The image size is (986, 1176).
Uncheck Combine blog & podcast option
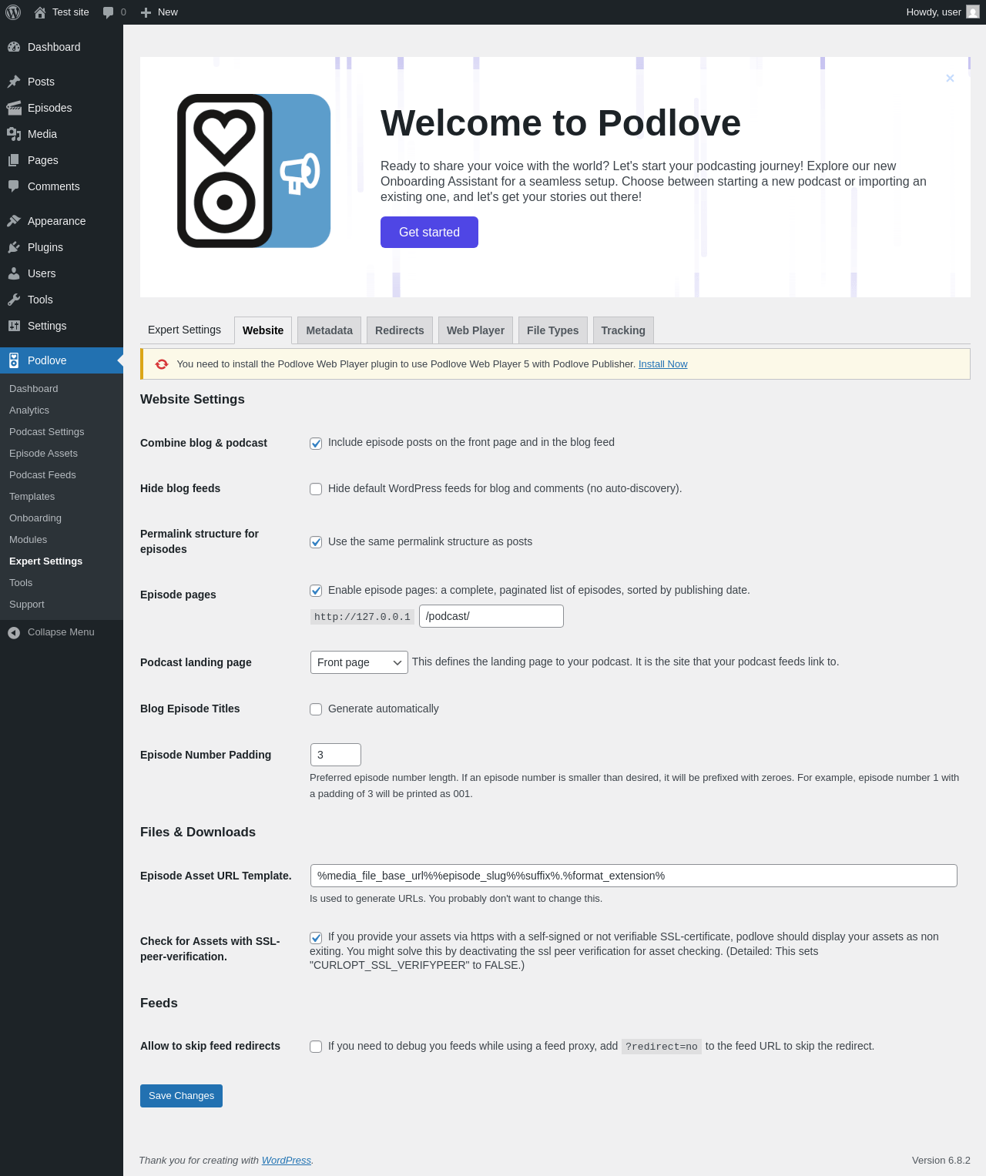pos(316,444)
